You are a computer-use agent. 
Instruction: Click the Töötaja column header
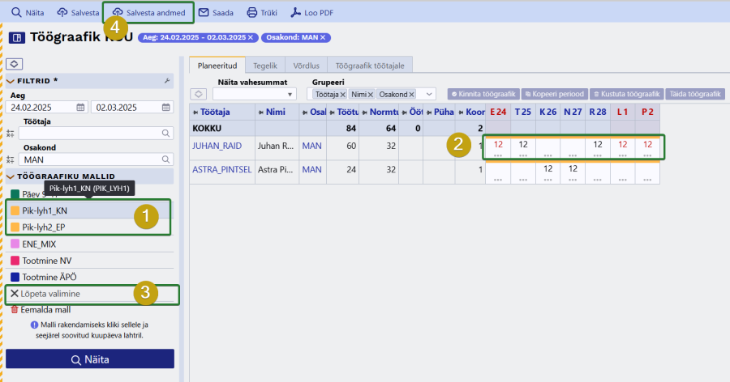pyautogui.click(x=222, y=112)
